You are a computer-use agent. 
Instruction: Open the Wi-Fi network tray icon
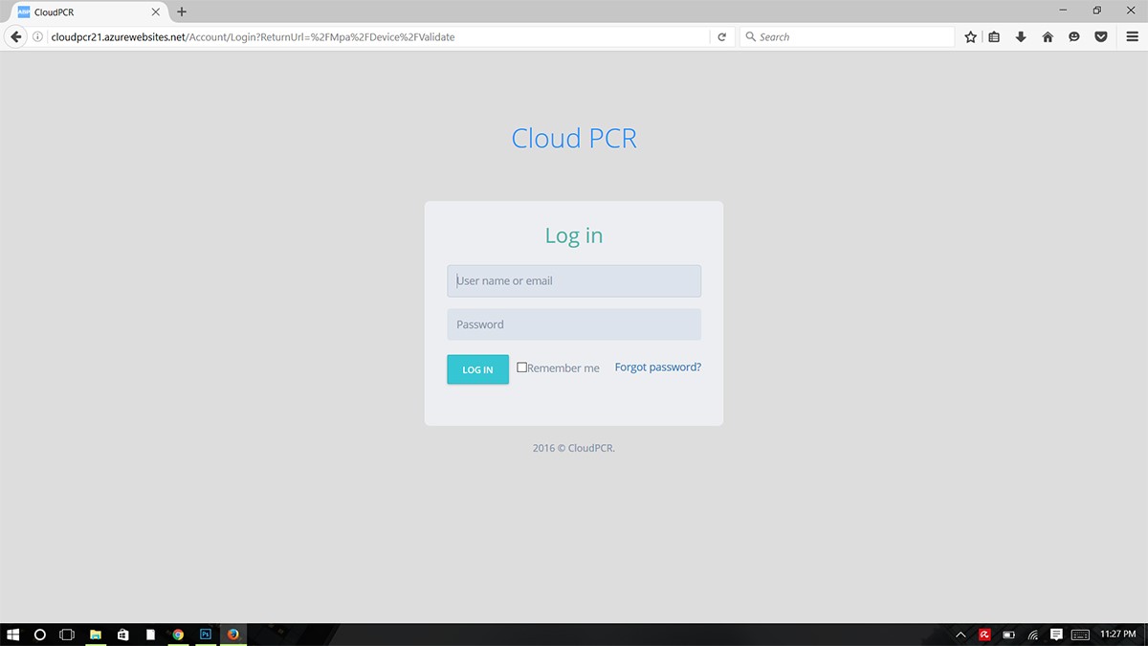1033,635
